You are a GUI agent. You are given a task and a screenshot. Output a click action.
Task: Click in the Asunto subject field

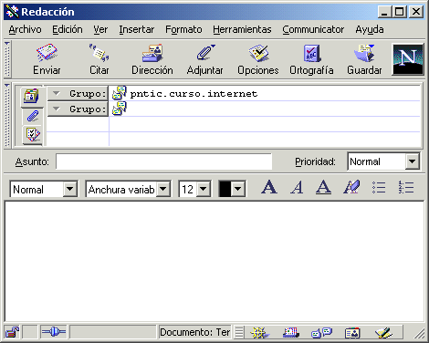(x=164, y=161)
